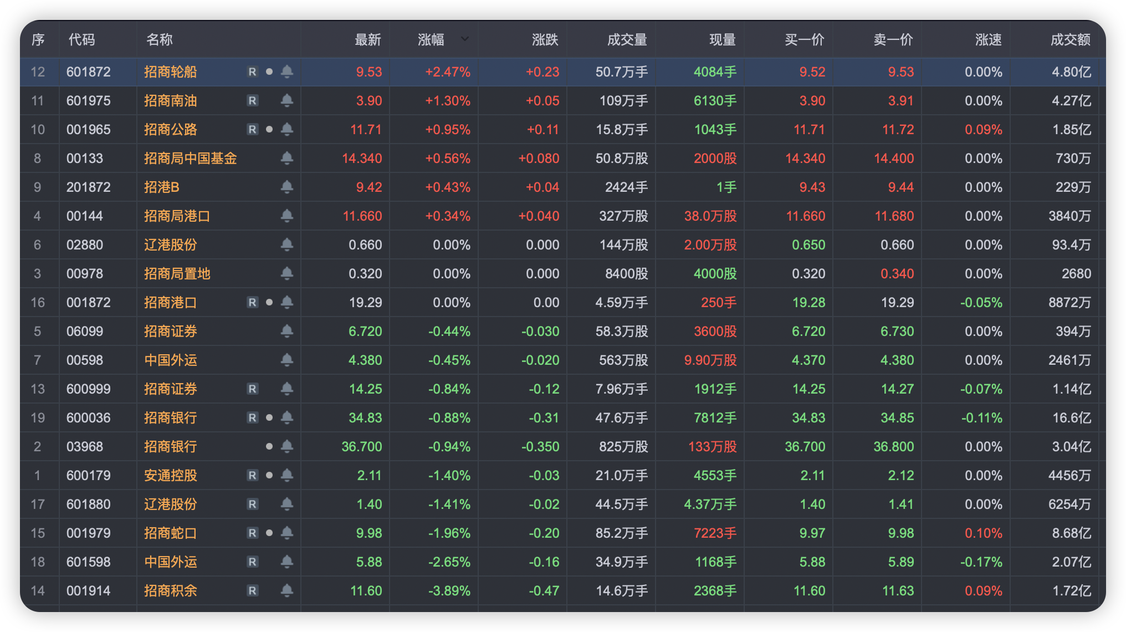Click the R badge on 招商南油 row

coord(253,100)
